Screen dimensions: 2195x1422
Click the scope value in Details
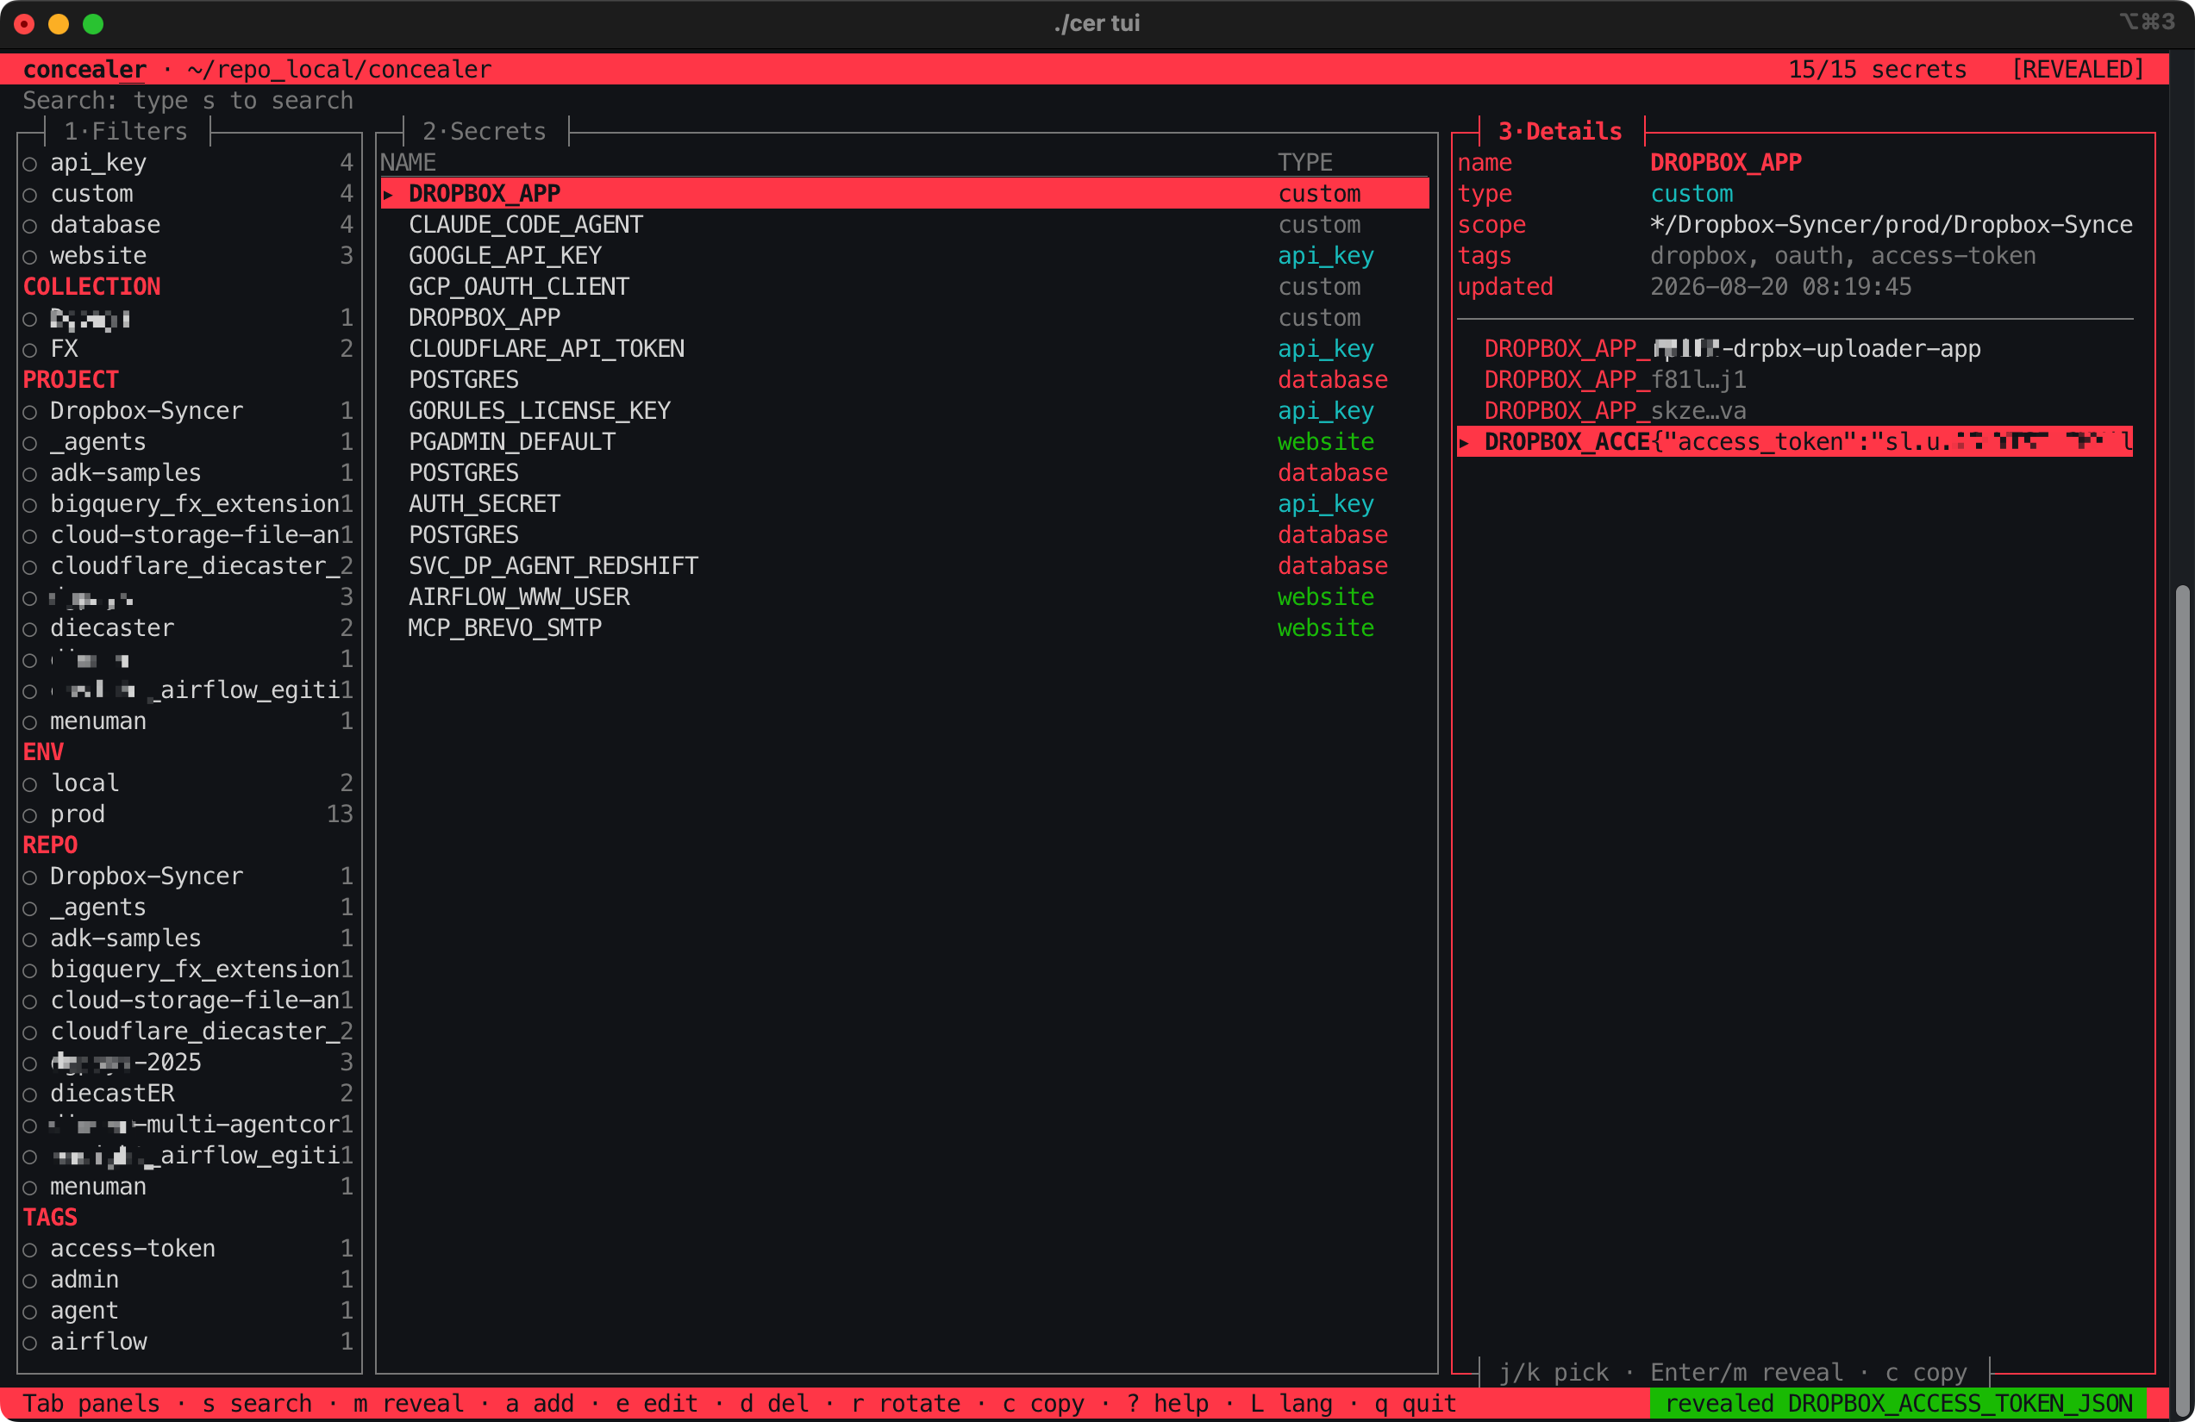click(x=1891, y=225)
